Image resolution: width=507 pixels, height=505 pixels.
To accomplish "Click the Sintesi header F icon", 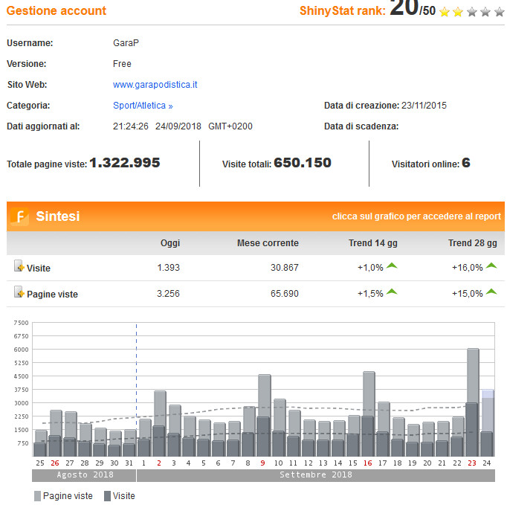I will point(19,216).
